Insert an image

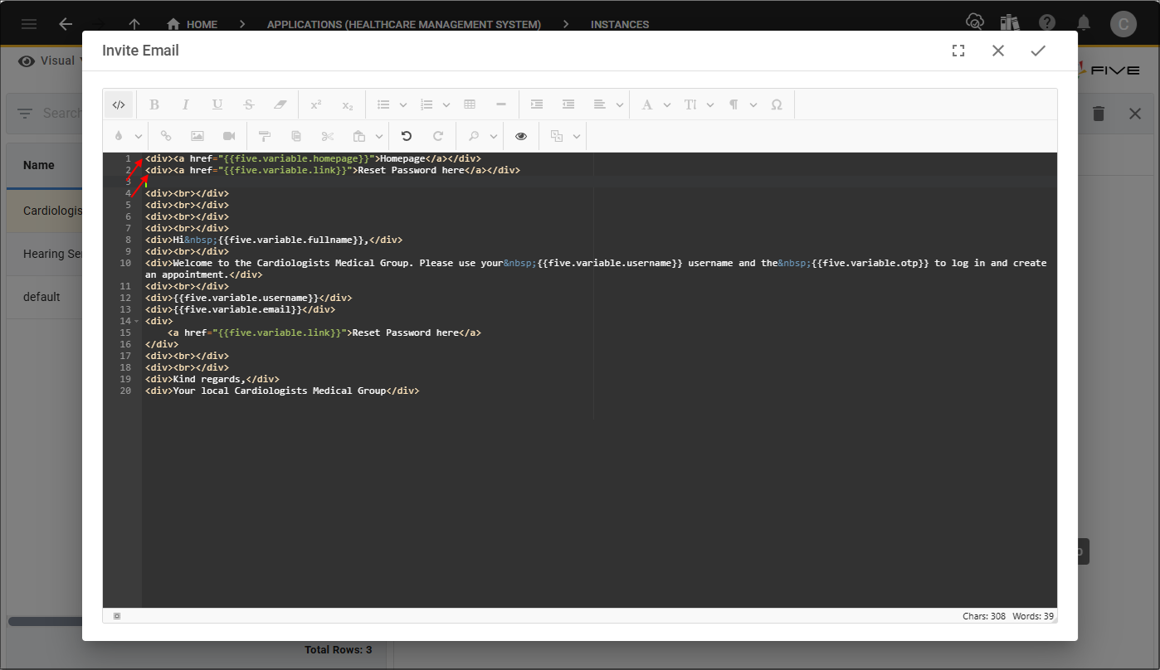pyautogui.click(x=197, y=136)
